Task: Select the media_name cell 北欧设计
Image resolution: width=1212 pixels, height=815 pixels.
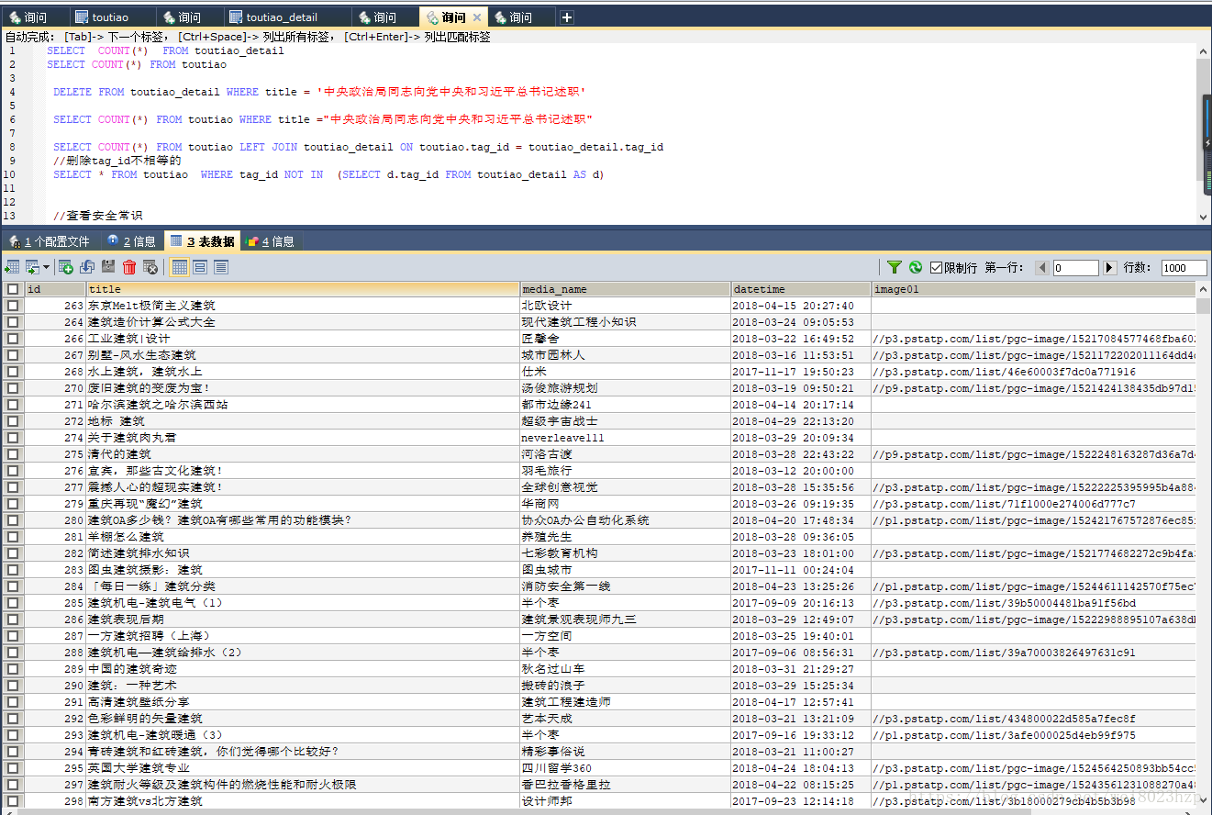Action: 625,306
